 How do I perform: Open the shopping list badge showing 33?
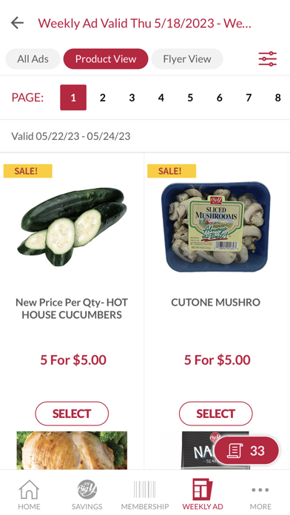pyautogui.click(x=246, y=451)
